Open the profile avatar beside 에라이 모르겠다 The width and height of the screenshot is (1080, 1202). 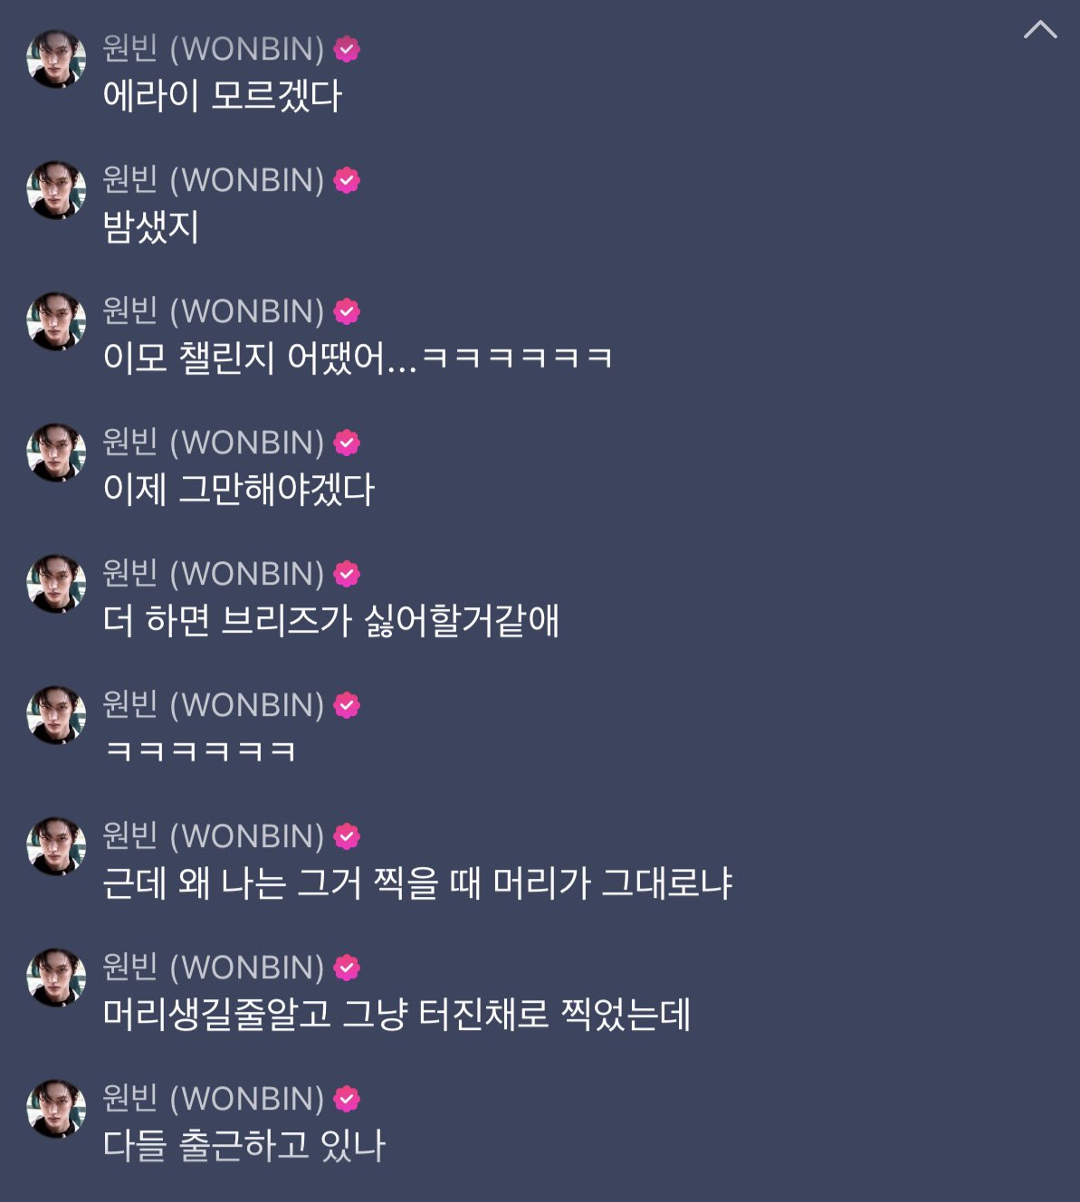pyautogui.click(x=56, y=59)
